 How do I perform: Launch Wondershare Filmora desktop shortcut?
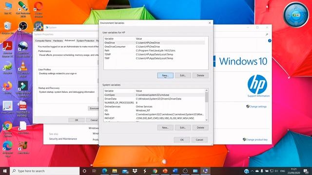(x=23, y=89)
